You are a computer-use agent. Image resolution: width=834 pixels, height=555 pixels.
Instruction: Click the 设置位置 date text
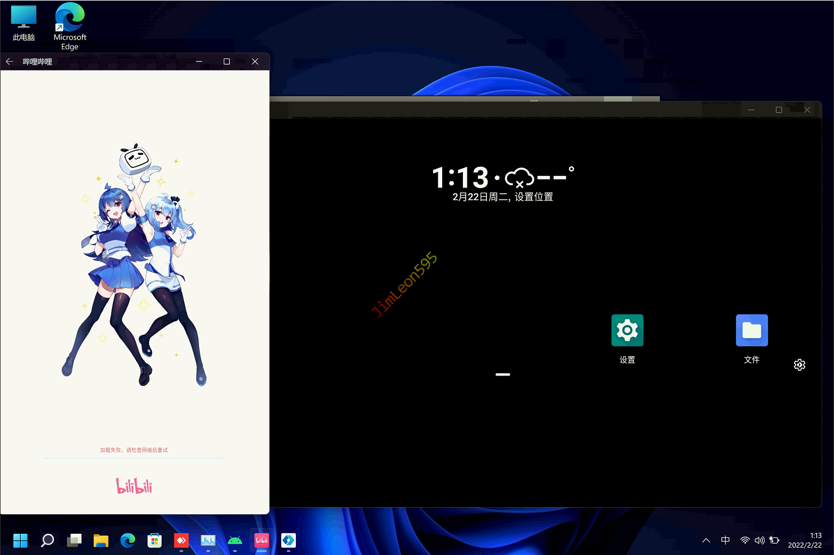click(533, 197)
